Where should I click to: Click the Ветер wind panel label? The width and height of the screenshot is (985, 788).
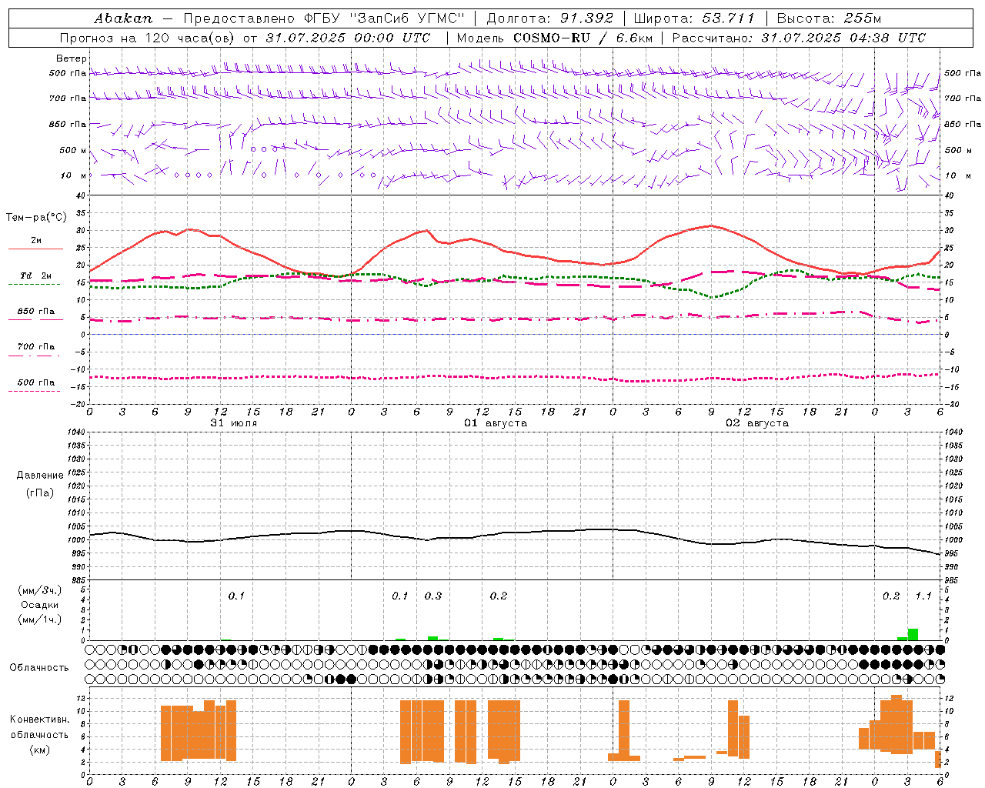pos(72,58)
